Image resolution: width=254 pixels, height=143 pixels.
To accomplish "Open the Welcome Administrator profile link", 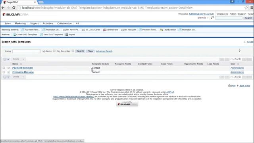I will pyautogui.click(x=196, y=14).
